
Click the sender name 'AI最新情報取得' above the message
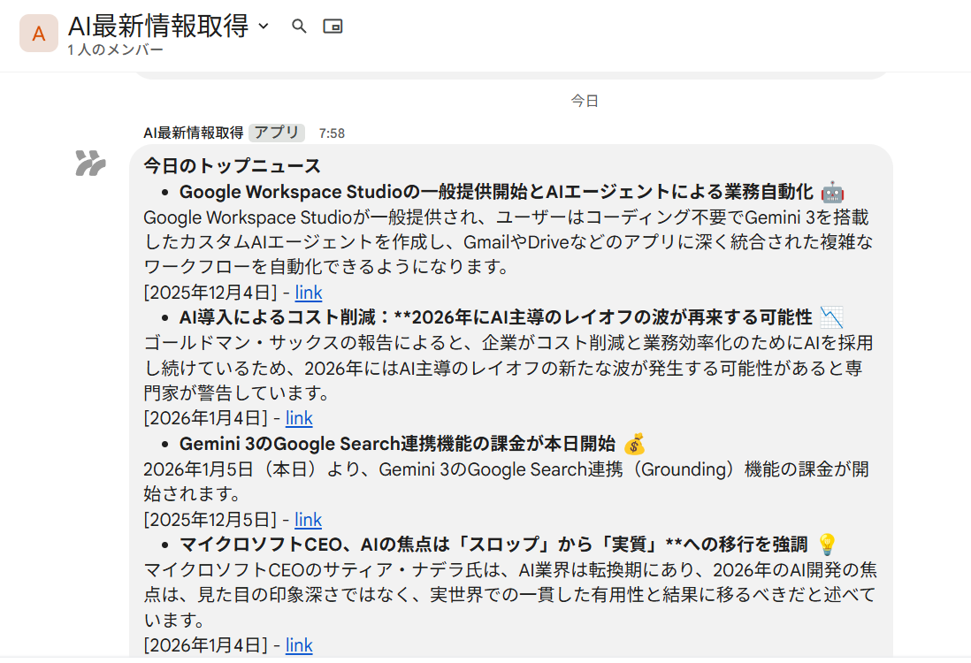193,133
